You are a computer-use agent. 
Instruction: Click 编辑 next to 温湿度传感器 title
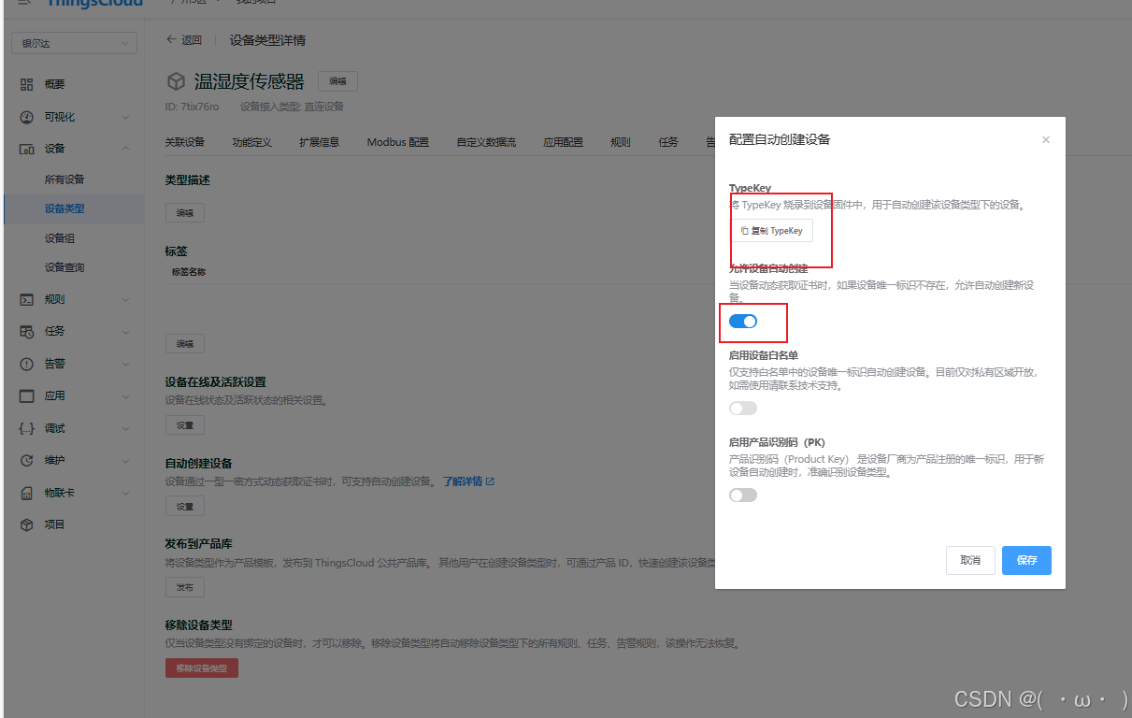[337, 81]
